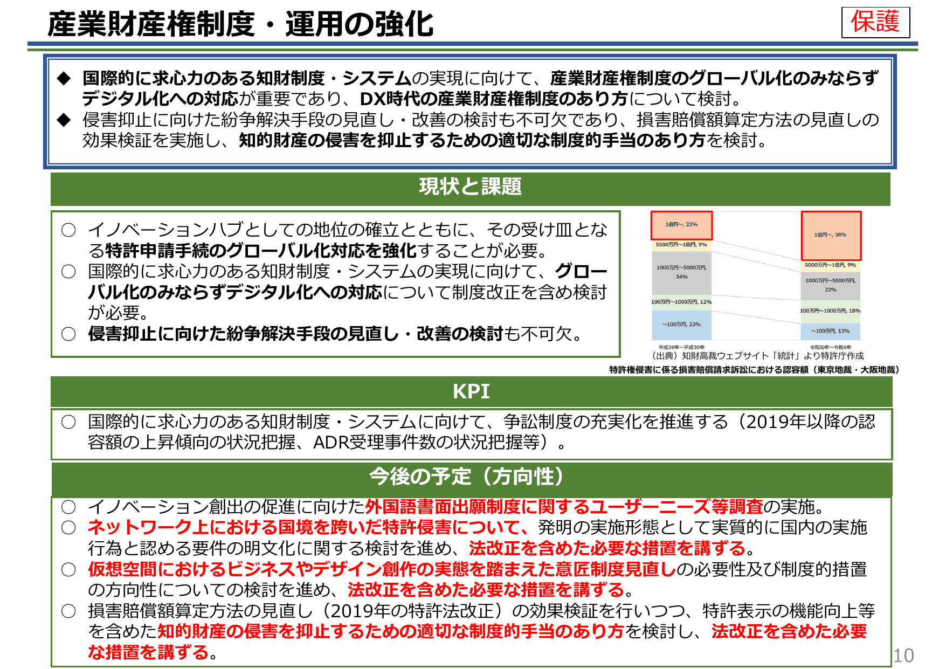Select the ~100万円, 13% chart segment
Viewport: 946px width, 669px height.
coord(830,331)
